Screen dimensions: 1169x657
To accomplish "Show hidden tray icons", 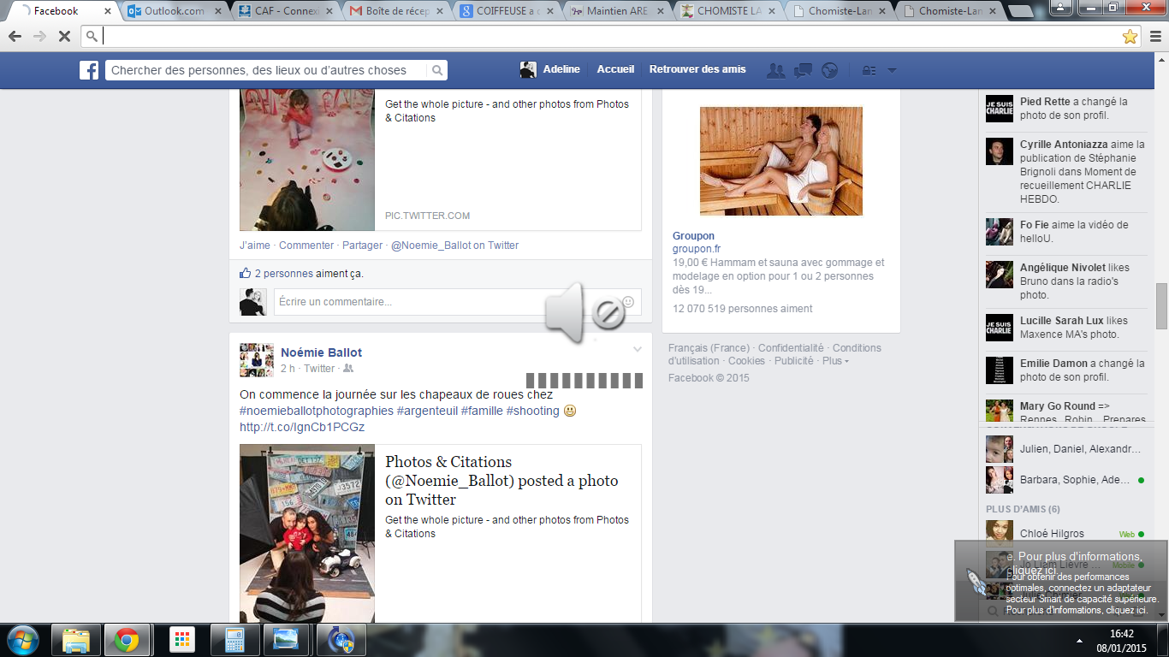I will pyautogui.click(x=1078, y=641).
